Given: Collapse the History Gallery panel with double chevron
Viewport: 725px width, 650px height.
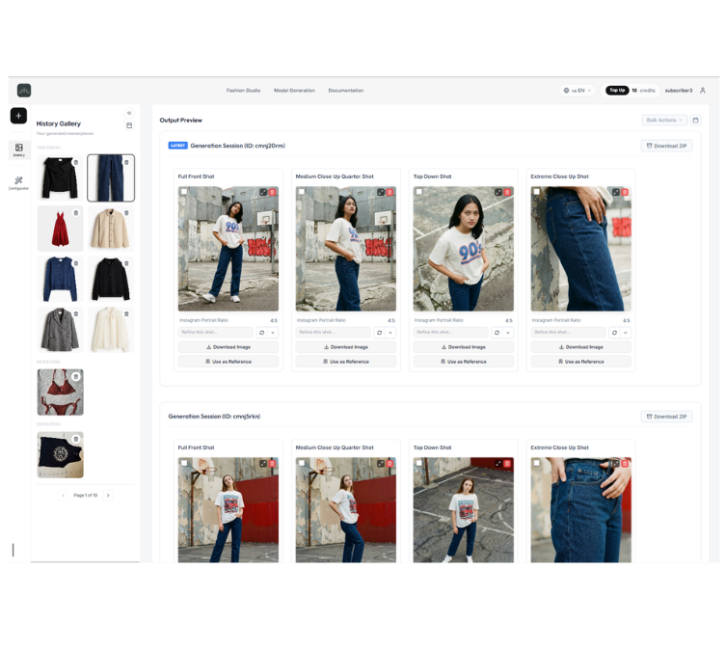Looking at the screenshot, I should pos(129,113).
